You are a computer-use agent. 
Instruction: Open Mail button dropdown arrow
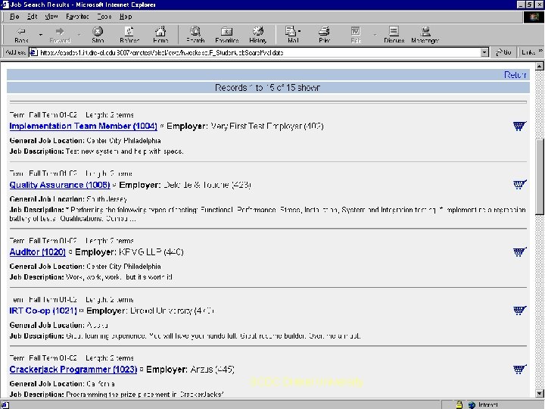[300, 31]
